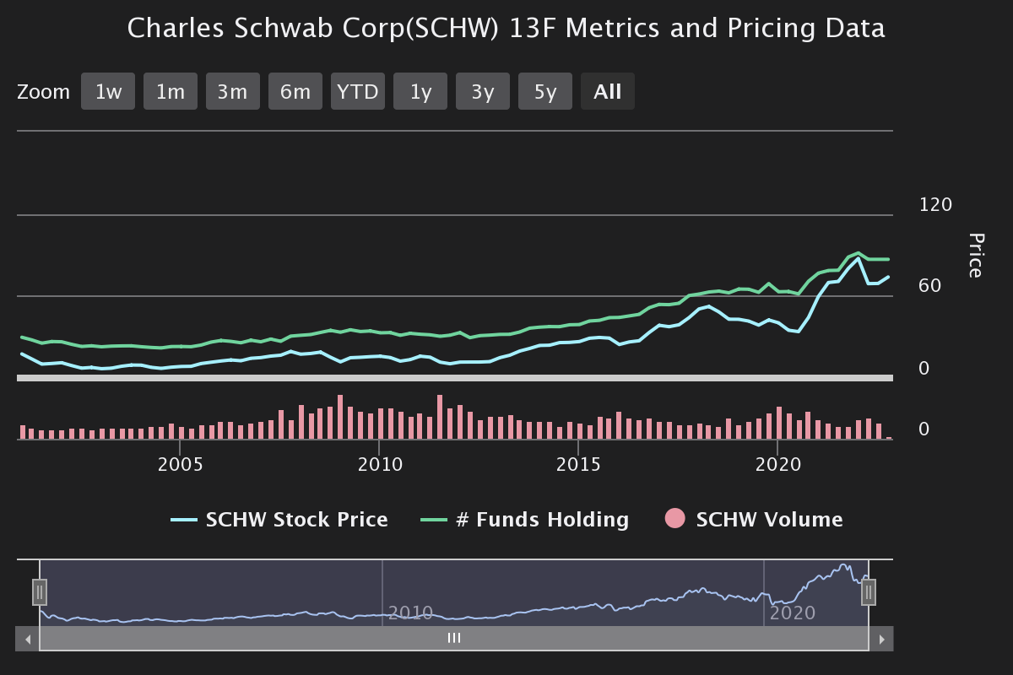
Task: Click the YTD zoom button
Action: click(x=358, y=91)
